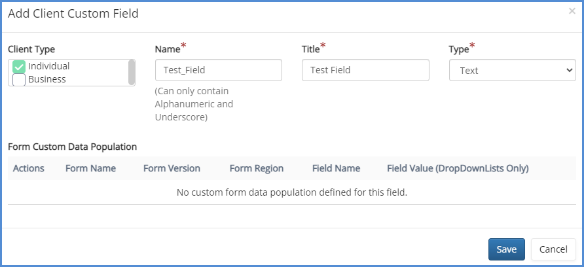Click the Name field label
Screen dimensions: 584x267
[168, 49]
